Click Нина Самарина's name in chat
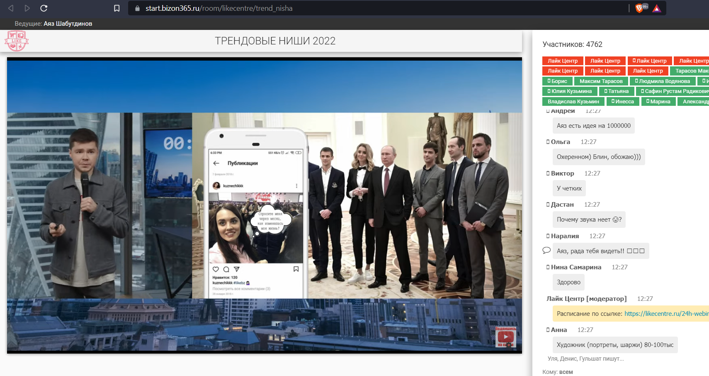This screenshot has width=709, height=376. [x=576, y=267]
